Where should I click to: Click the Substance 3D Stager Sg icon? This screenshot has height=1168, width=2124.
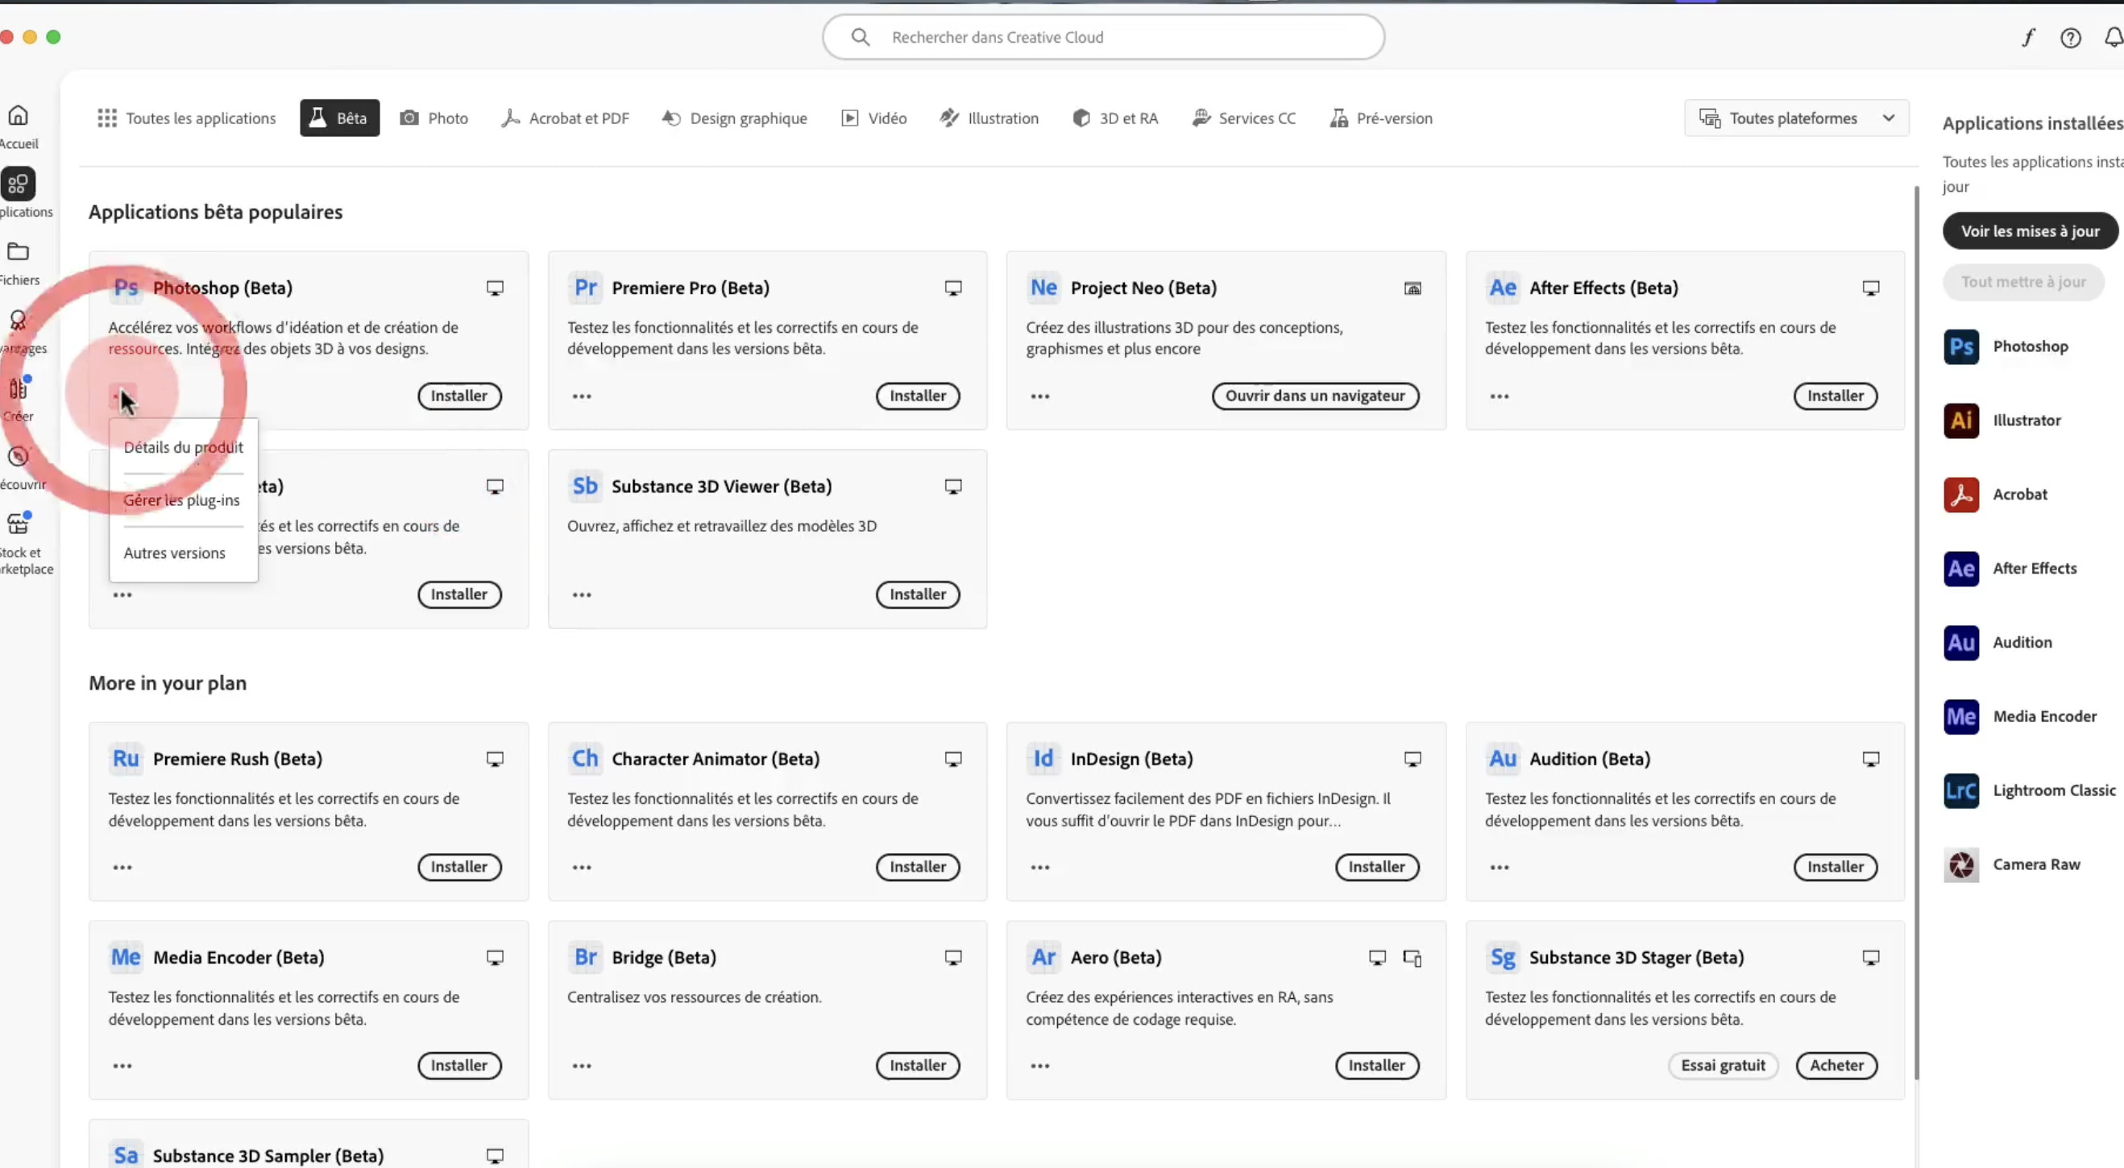(1502, 957)
